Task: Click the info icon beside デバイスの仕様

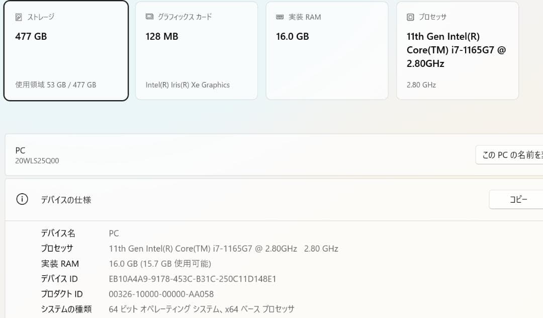Action: pyautogui.click(x=22, y=199)
